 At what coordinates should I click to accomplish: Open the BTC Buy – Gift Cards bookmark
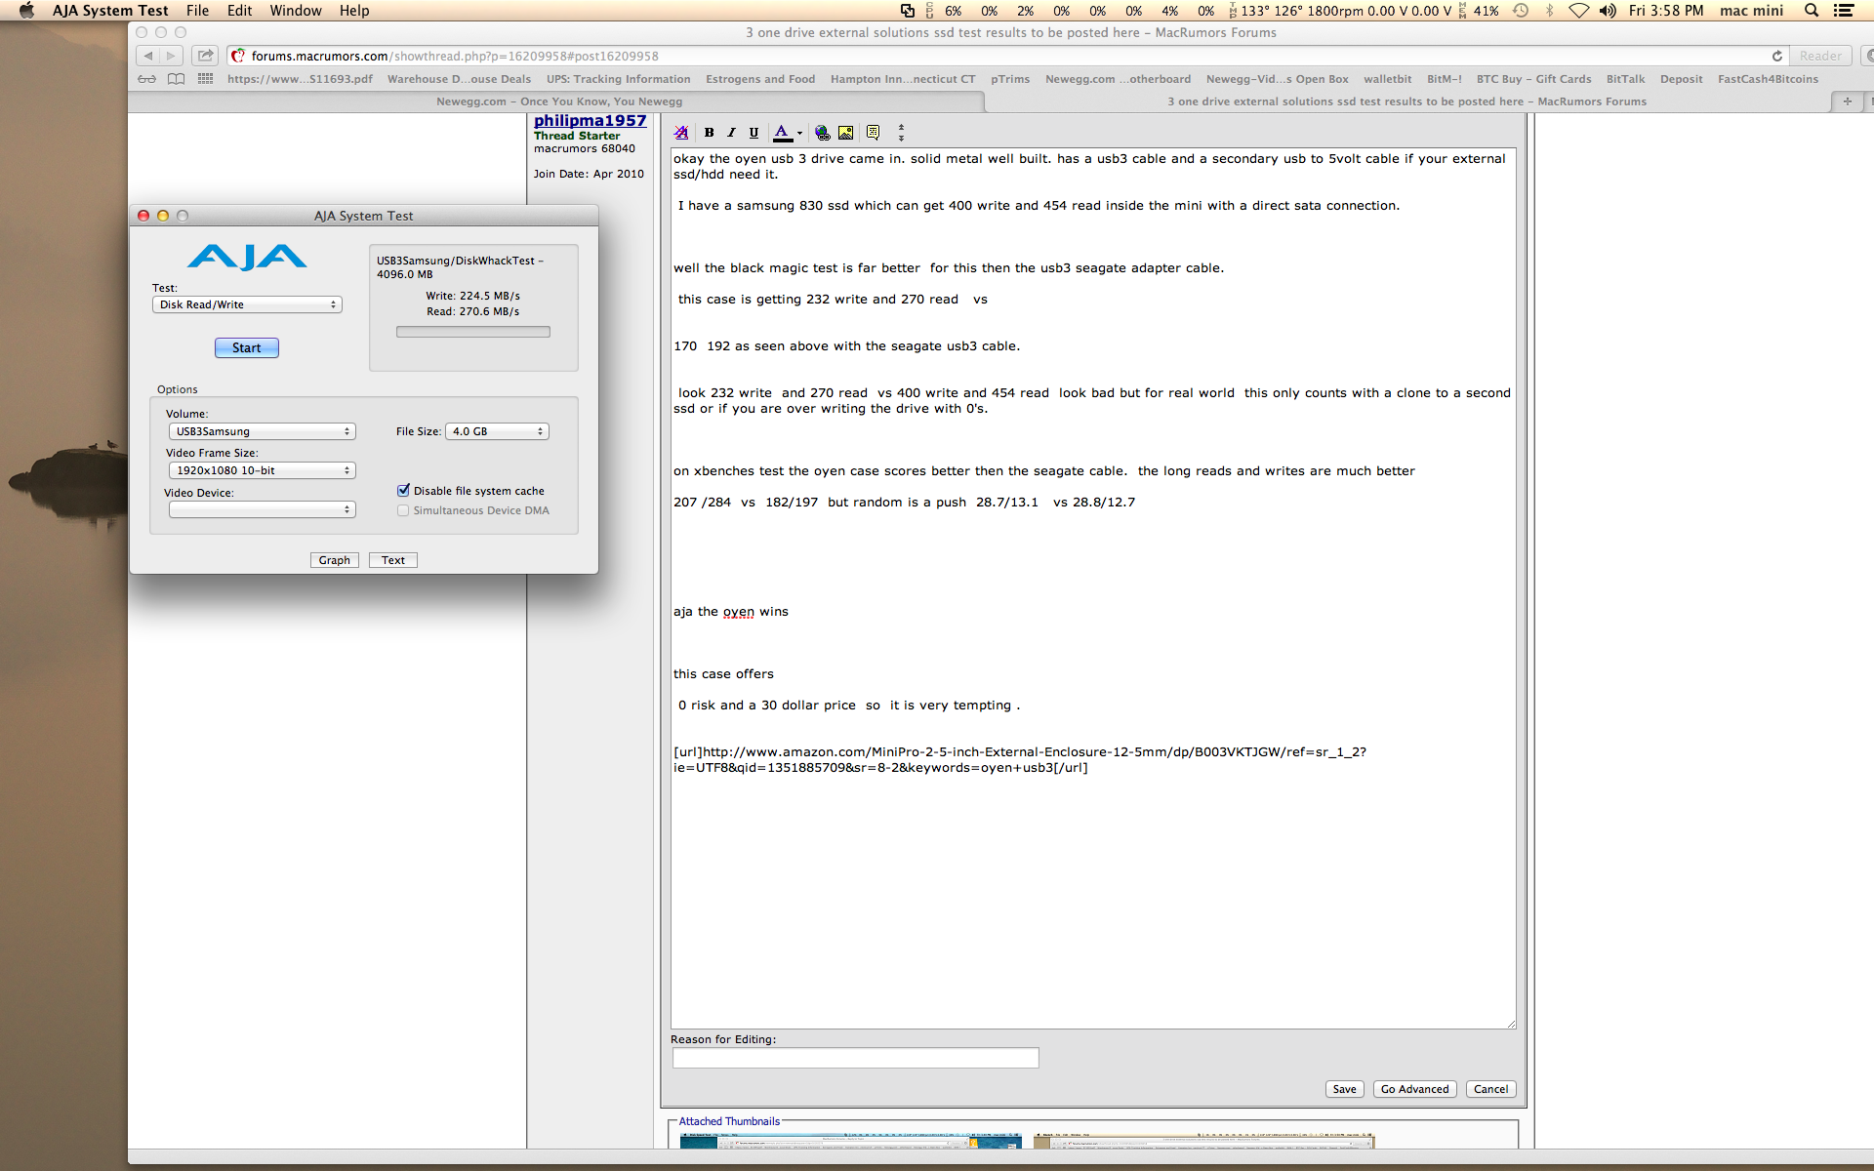click(x=1533, y=79)
